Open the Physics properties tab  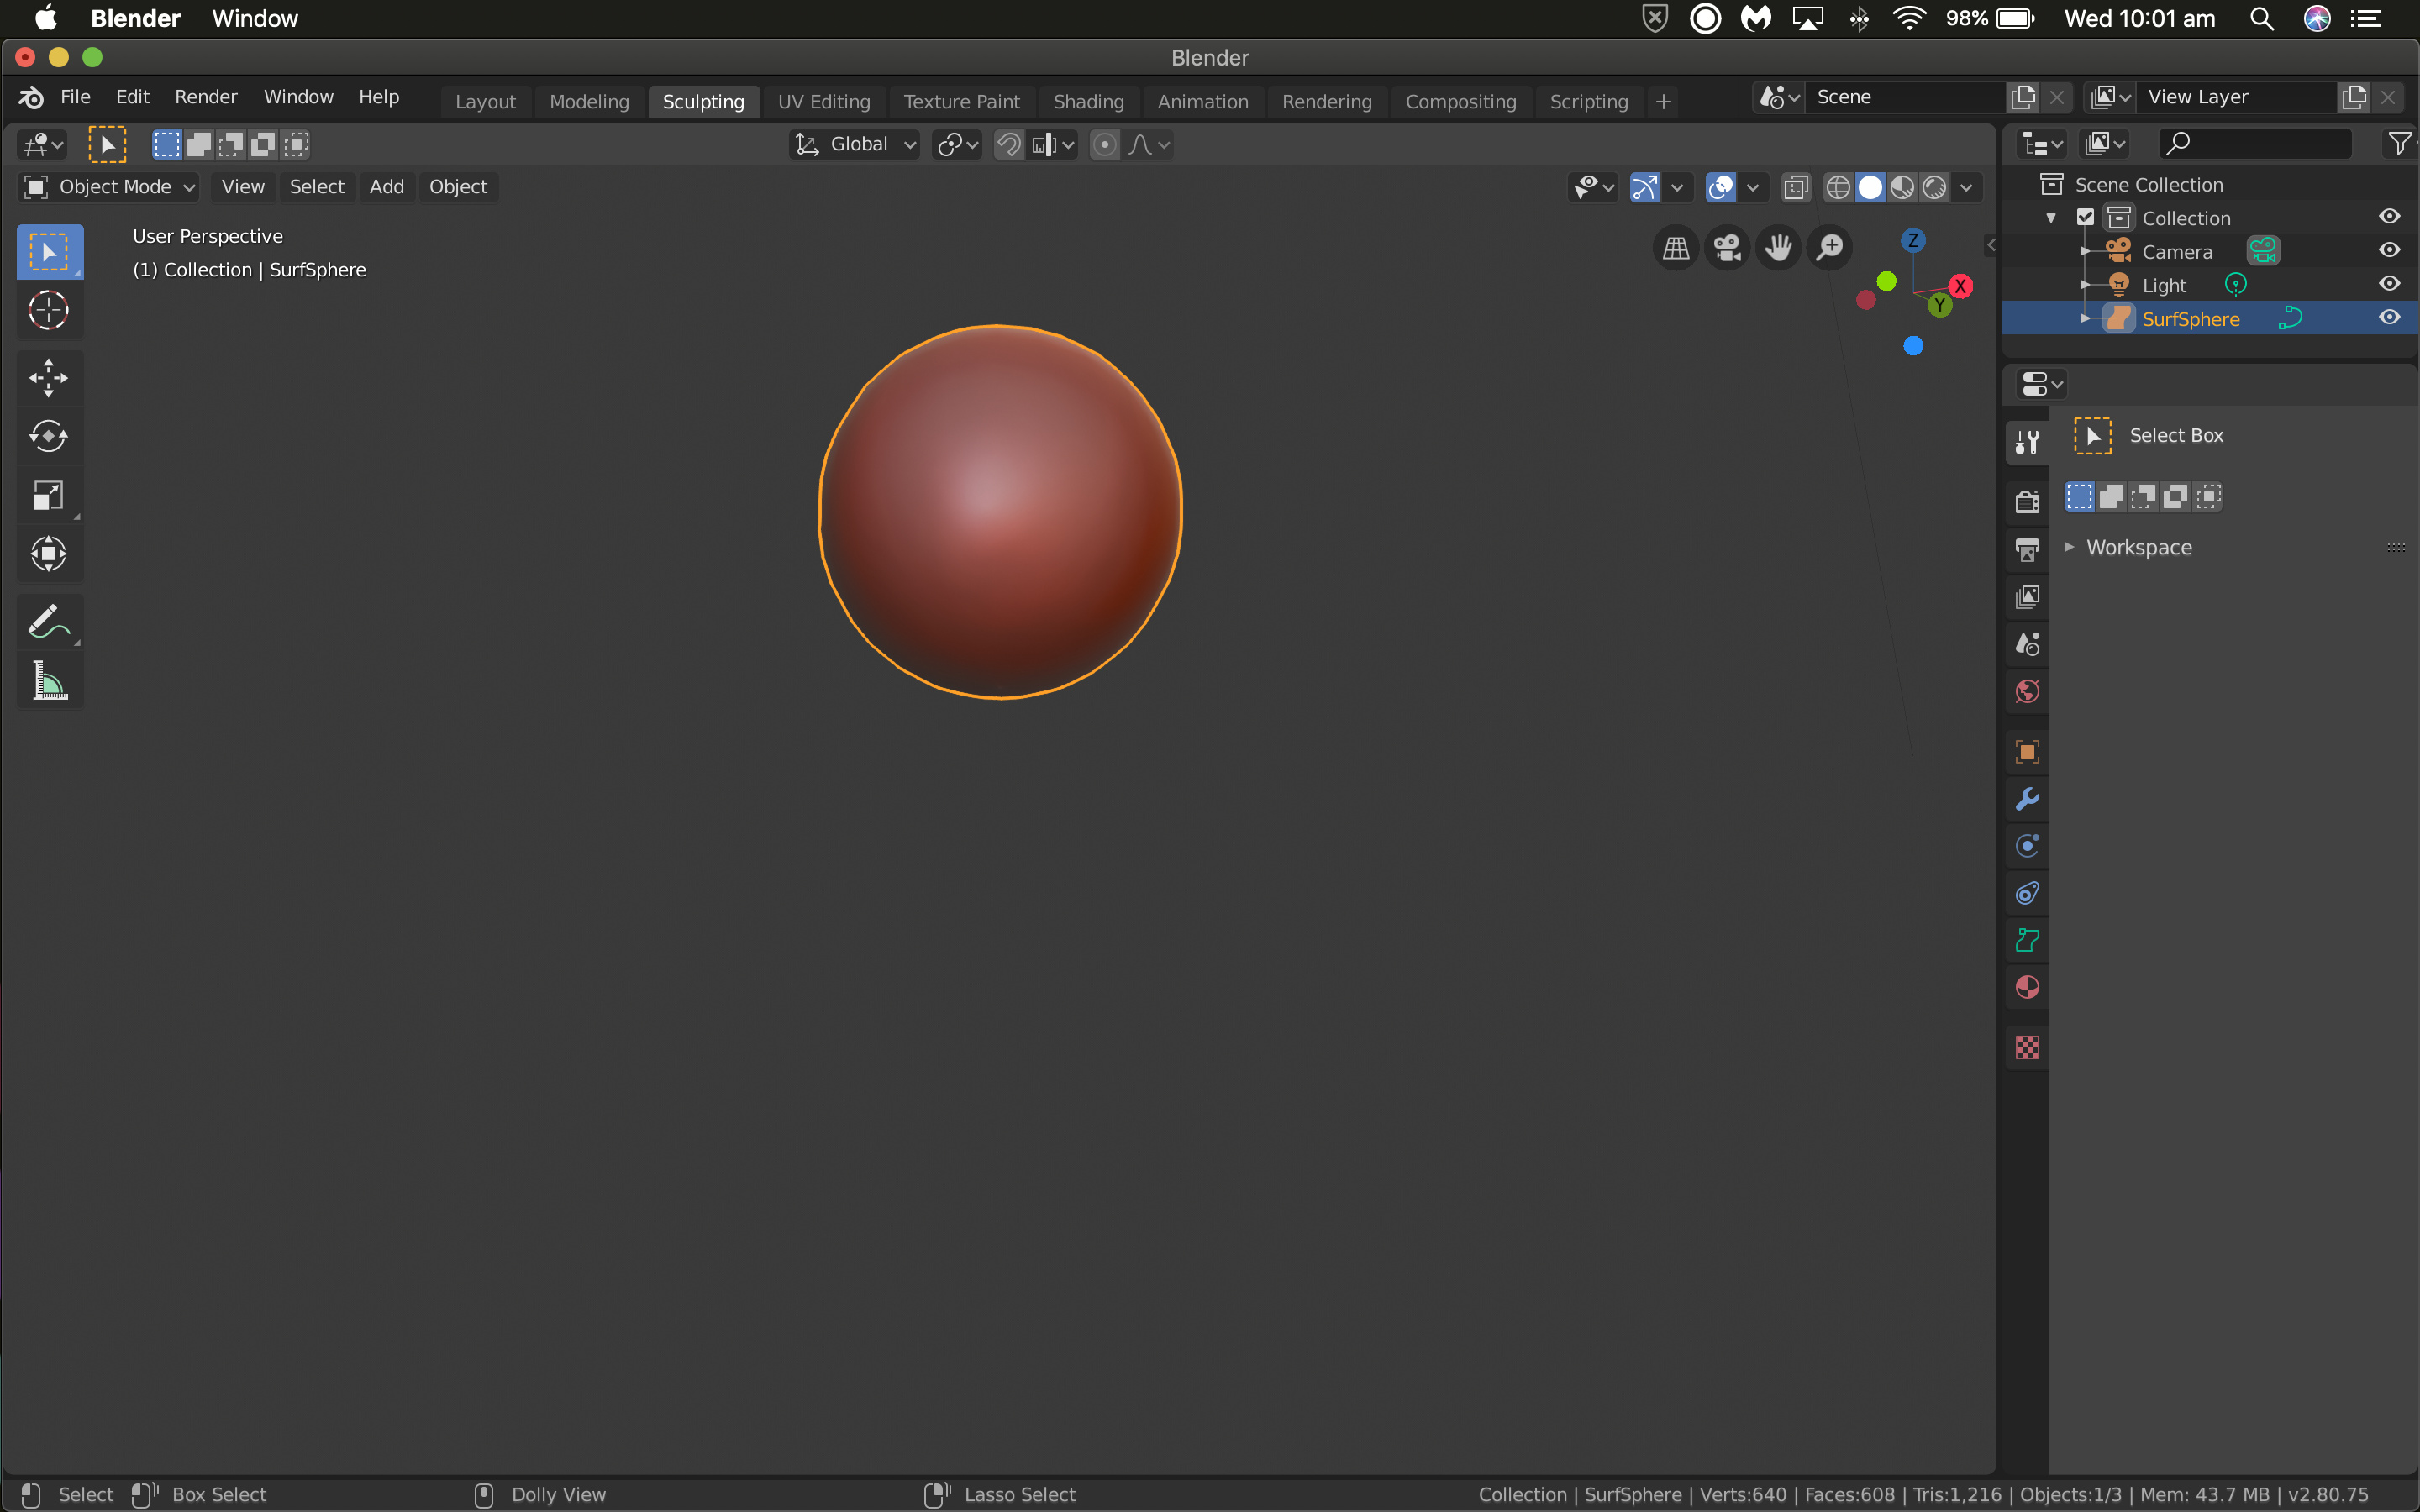pyautogui.click(x=2027, y=846)
